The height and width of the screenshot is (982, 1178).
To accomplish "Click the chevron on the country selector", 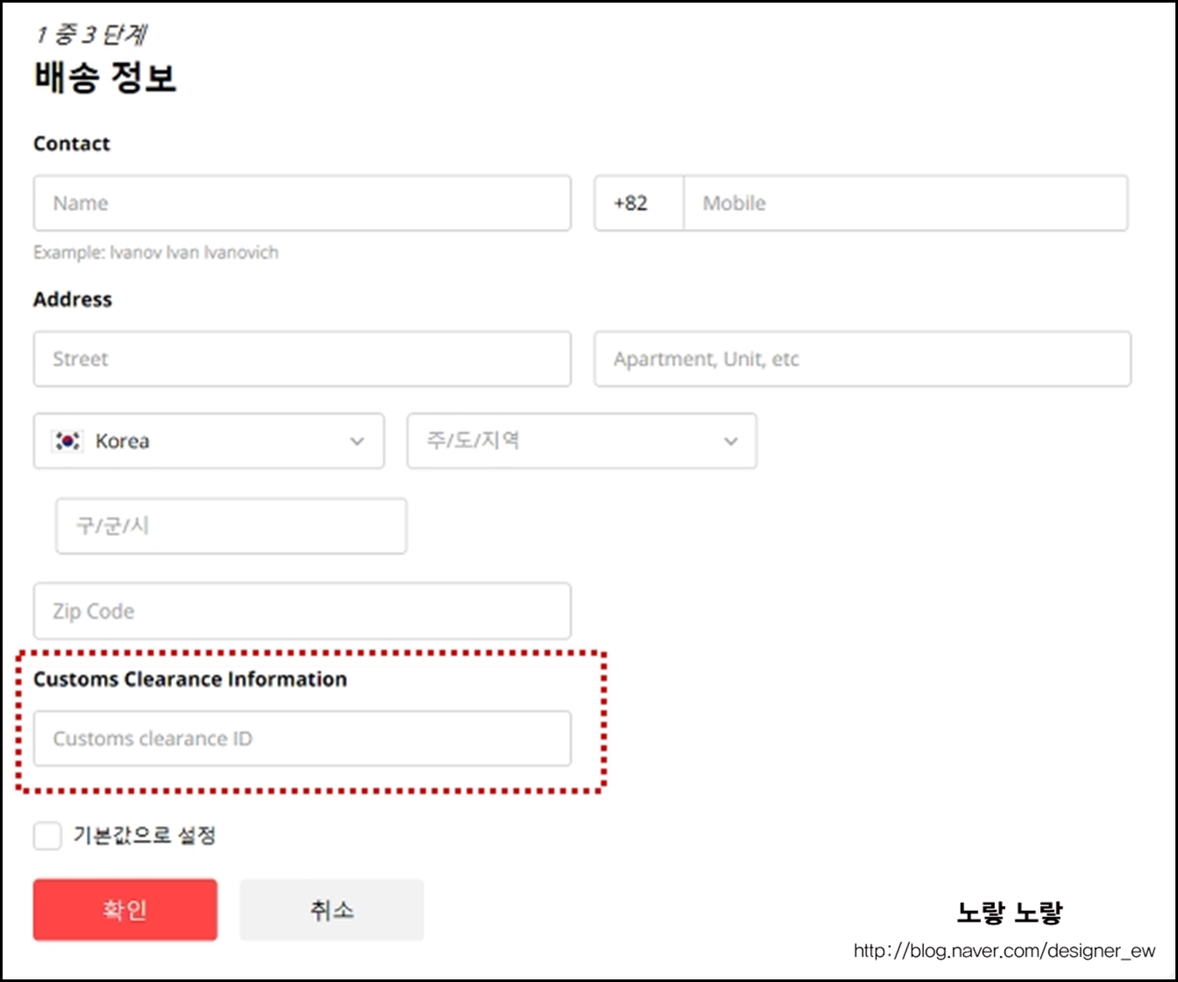I will tap(357, 441).
